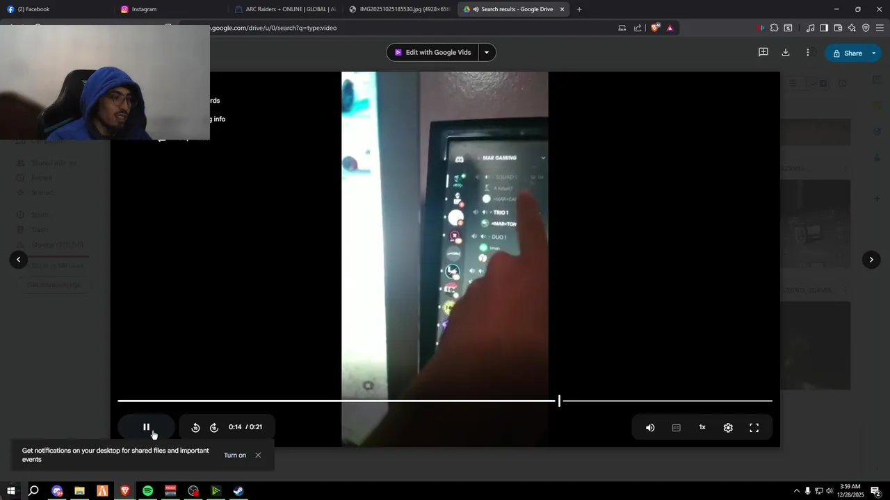
Task: Add a comment to the video
Action: [763, 53]
